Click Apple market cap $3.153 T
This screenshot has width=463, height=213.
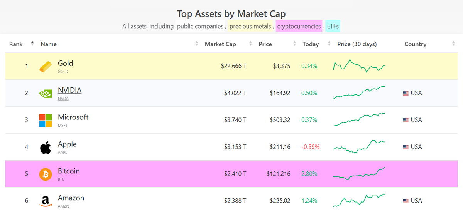coord(235,147)
